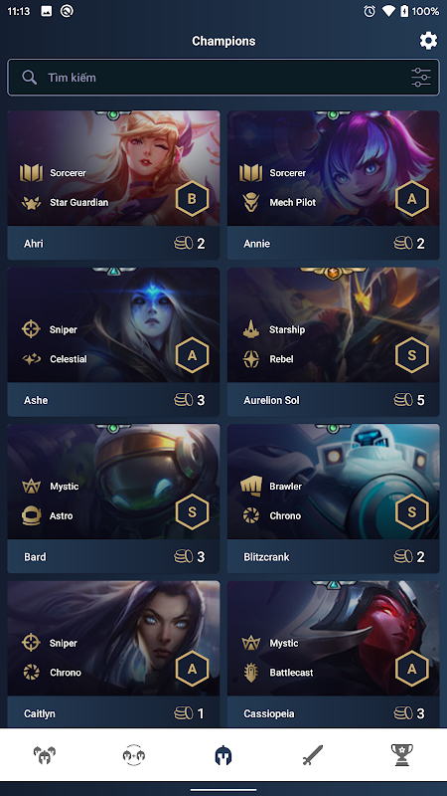Open the trophy rankings tab
This screenshot has width=447, height=796.
coord(402,755)
